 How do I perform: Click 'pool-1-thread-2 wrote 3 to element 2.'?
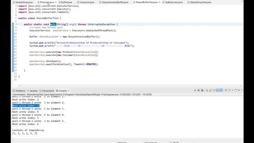[x=38, y=102]
